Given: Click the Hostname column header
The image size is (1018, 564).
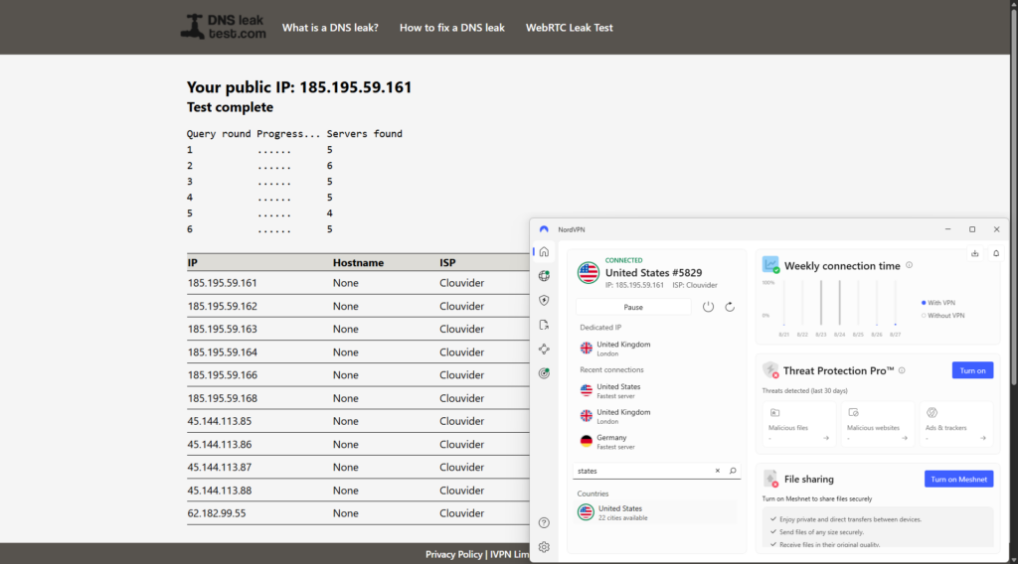Looking at the screenshot, I should 358,262.
